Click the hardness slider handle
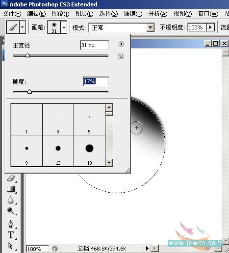 [29, 91]
